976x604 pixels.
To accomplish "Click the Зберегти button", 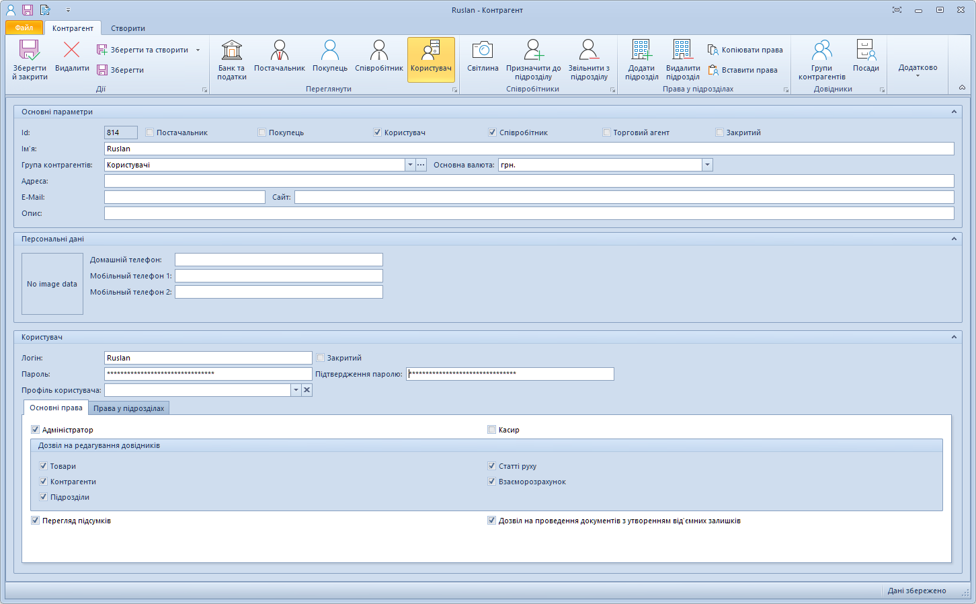I will tap(121, 70).
